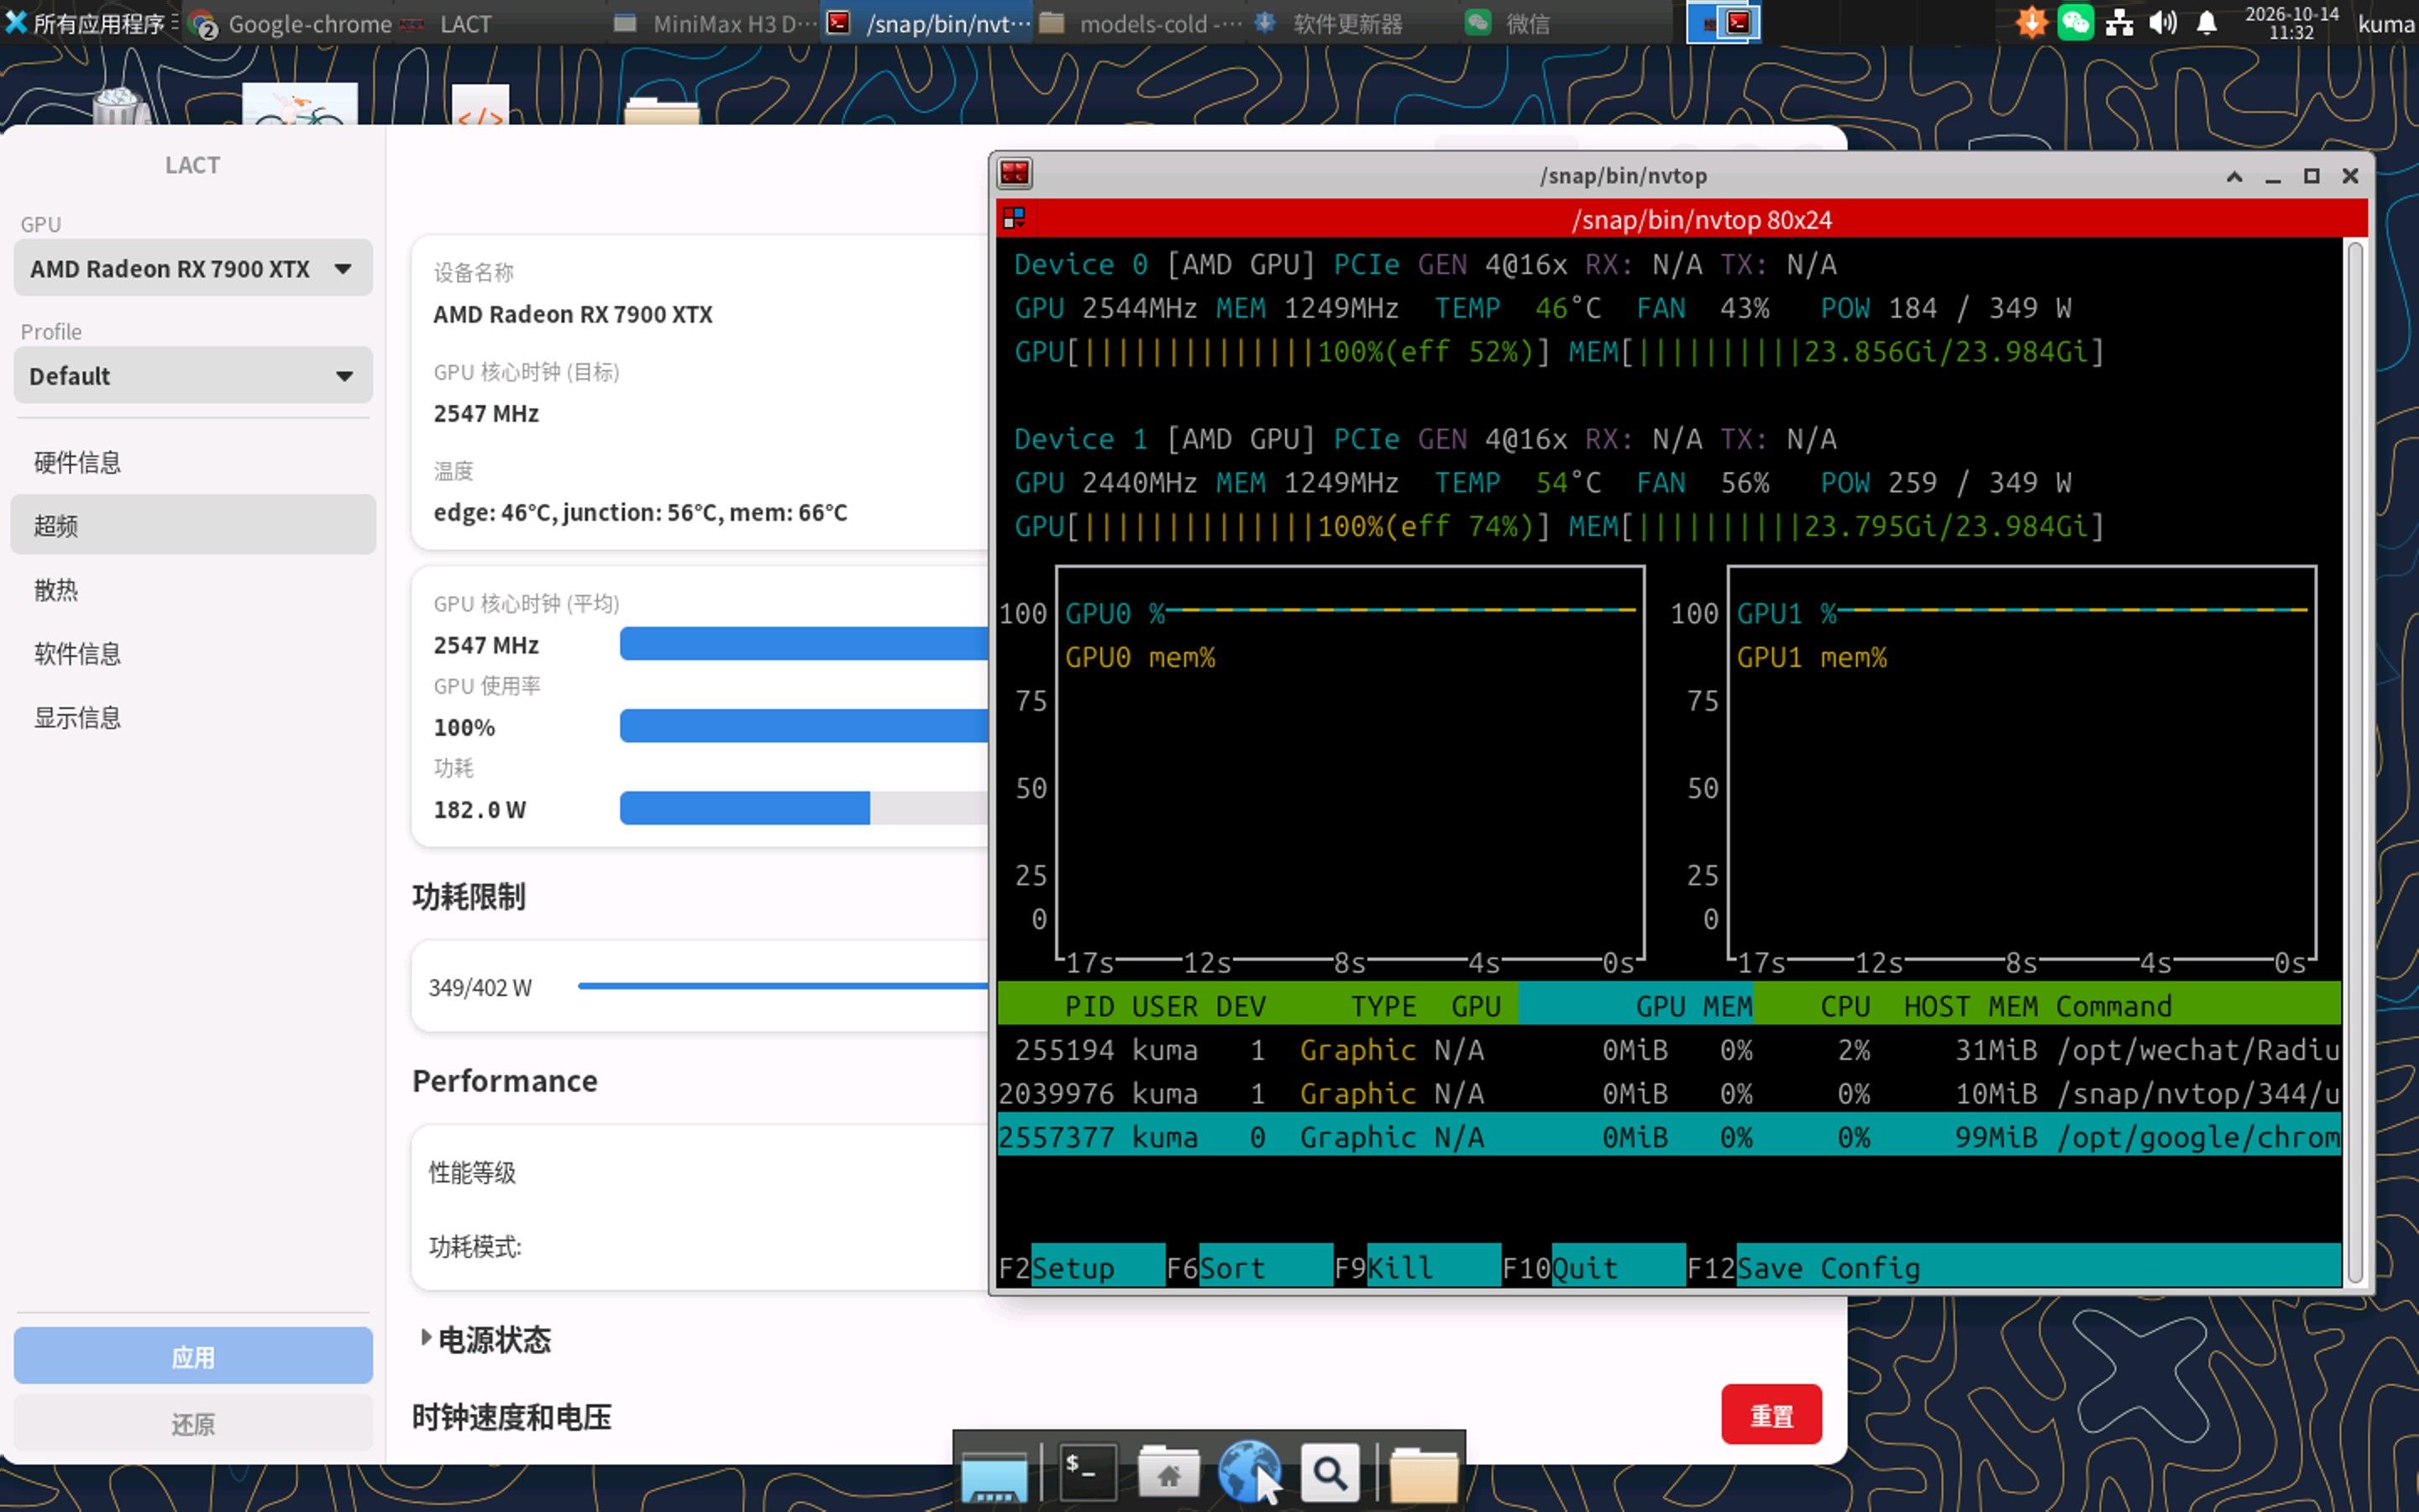The height and width of the screenshot is (1512, 2419).
Task: Open the web browser globe dock icon
Action: (x=1248, y=1470)
